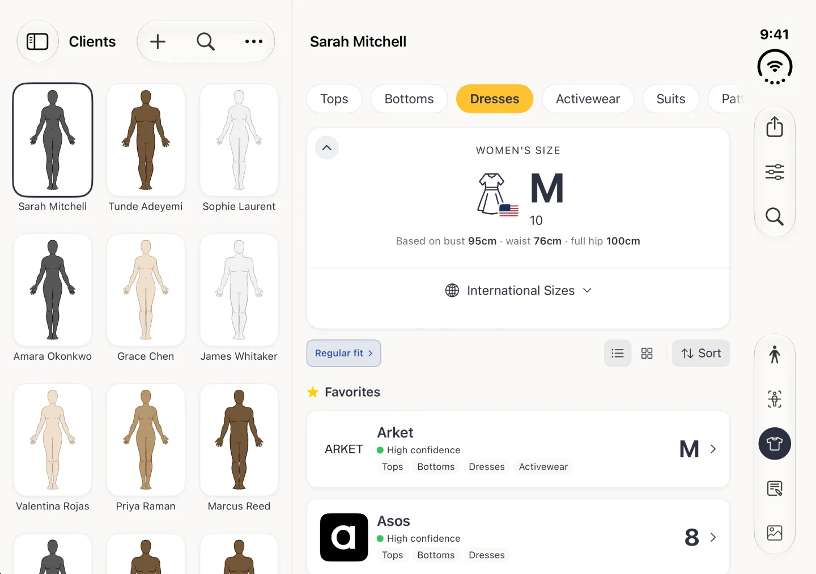
Task: Select client Amara Okonkwo
Action: click(53, 298)
